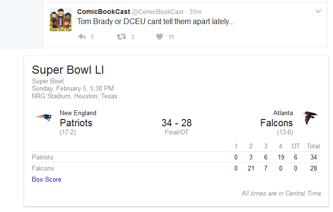Image resolution: width=333 pixels, height=212 pixels.
Task: Click the tweet text about Tom Brady
Action: click(156, 22)
